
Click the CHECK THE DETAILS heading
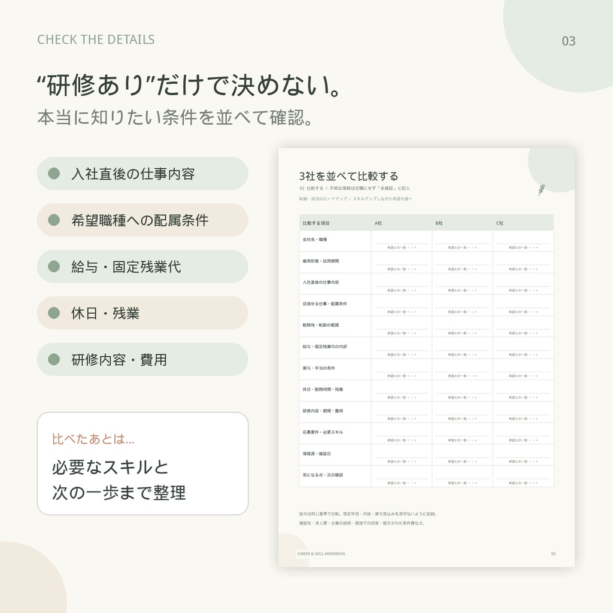(x=96, y=40)
